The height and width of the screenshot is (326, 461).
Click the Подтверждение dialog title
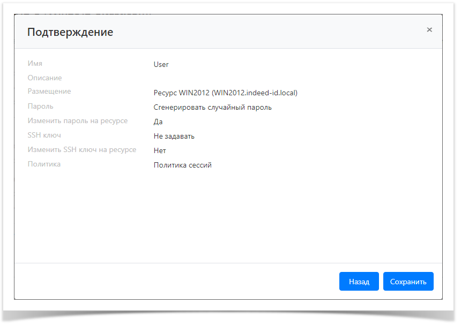pos(71,32)
